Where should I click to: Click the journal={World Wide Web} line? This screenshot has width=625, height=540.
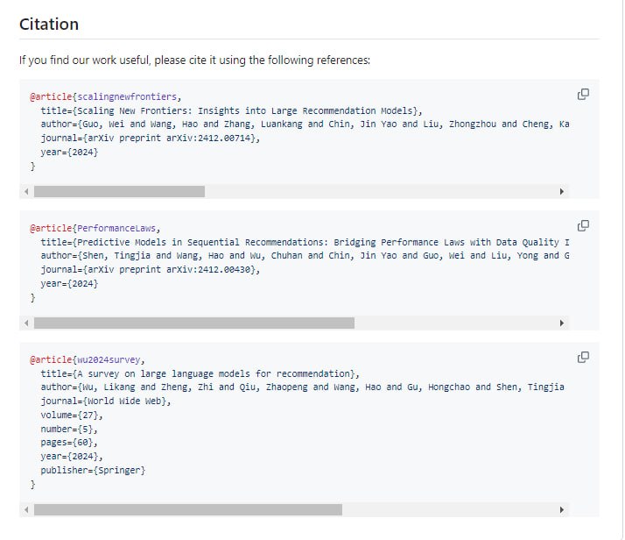(x=106, y=401)
